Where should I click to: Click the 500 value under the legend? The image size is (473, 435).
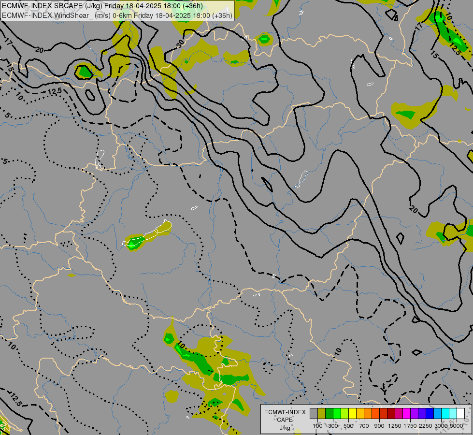click(348, 426)
